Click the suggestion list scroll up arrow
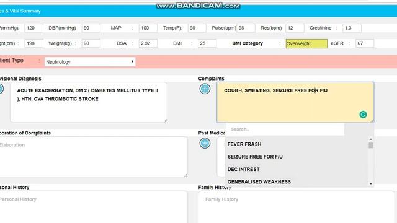This screenshot has width=397, height=223. coord(371,139)
